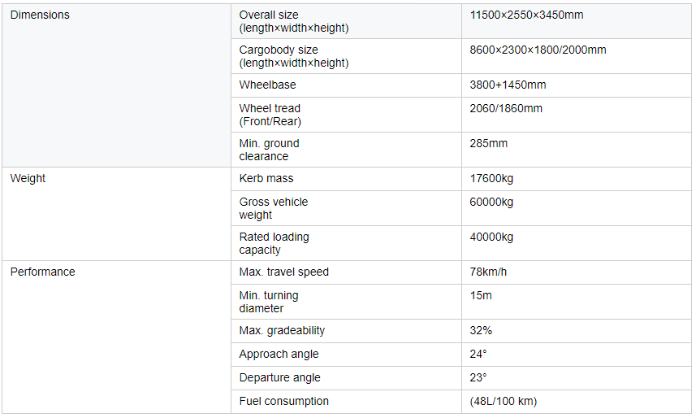Viewport: 696px width, 418px height.
Task: Click the 11500×2550×3450mm value
Action: tap(526, 15)
